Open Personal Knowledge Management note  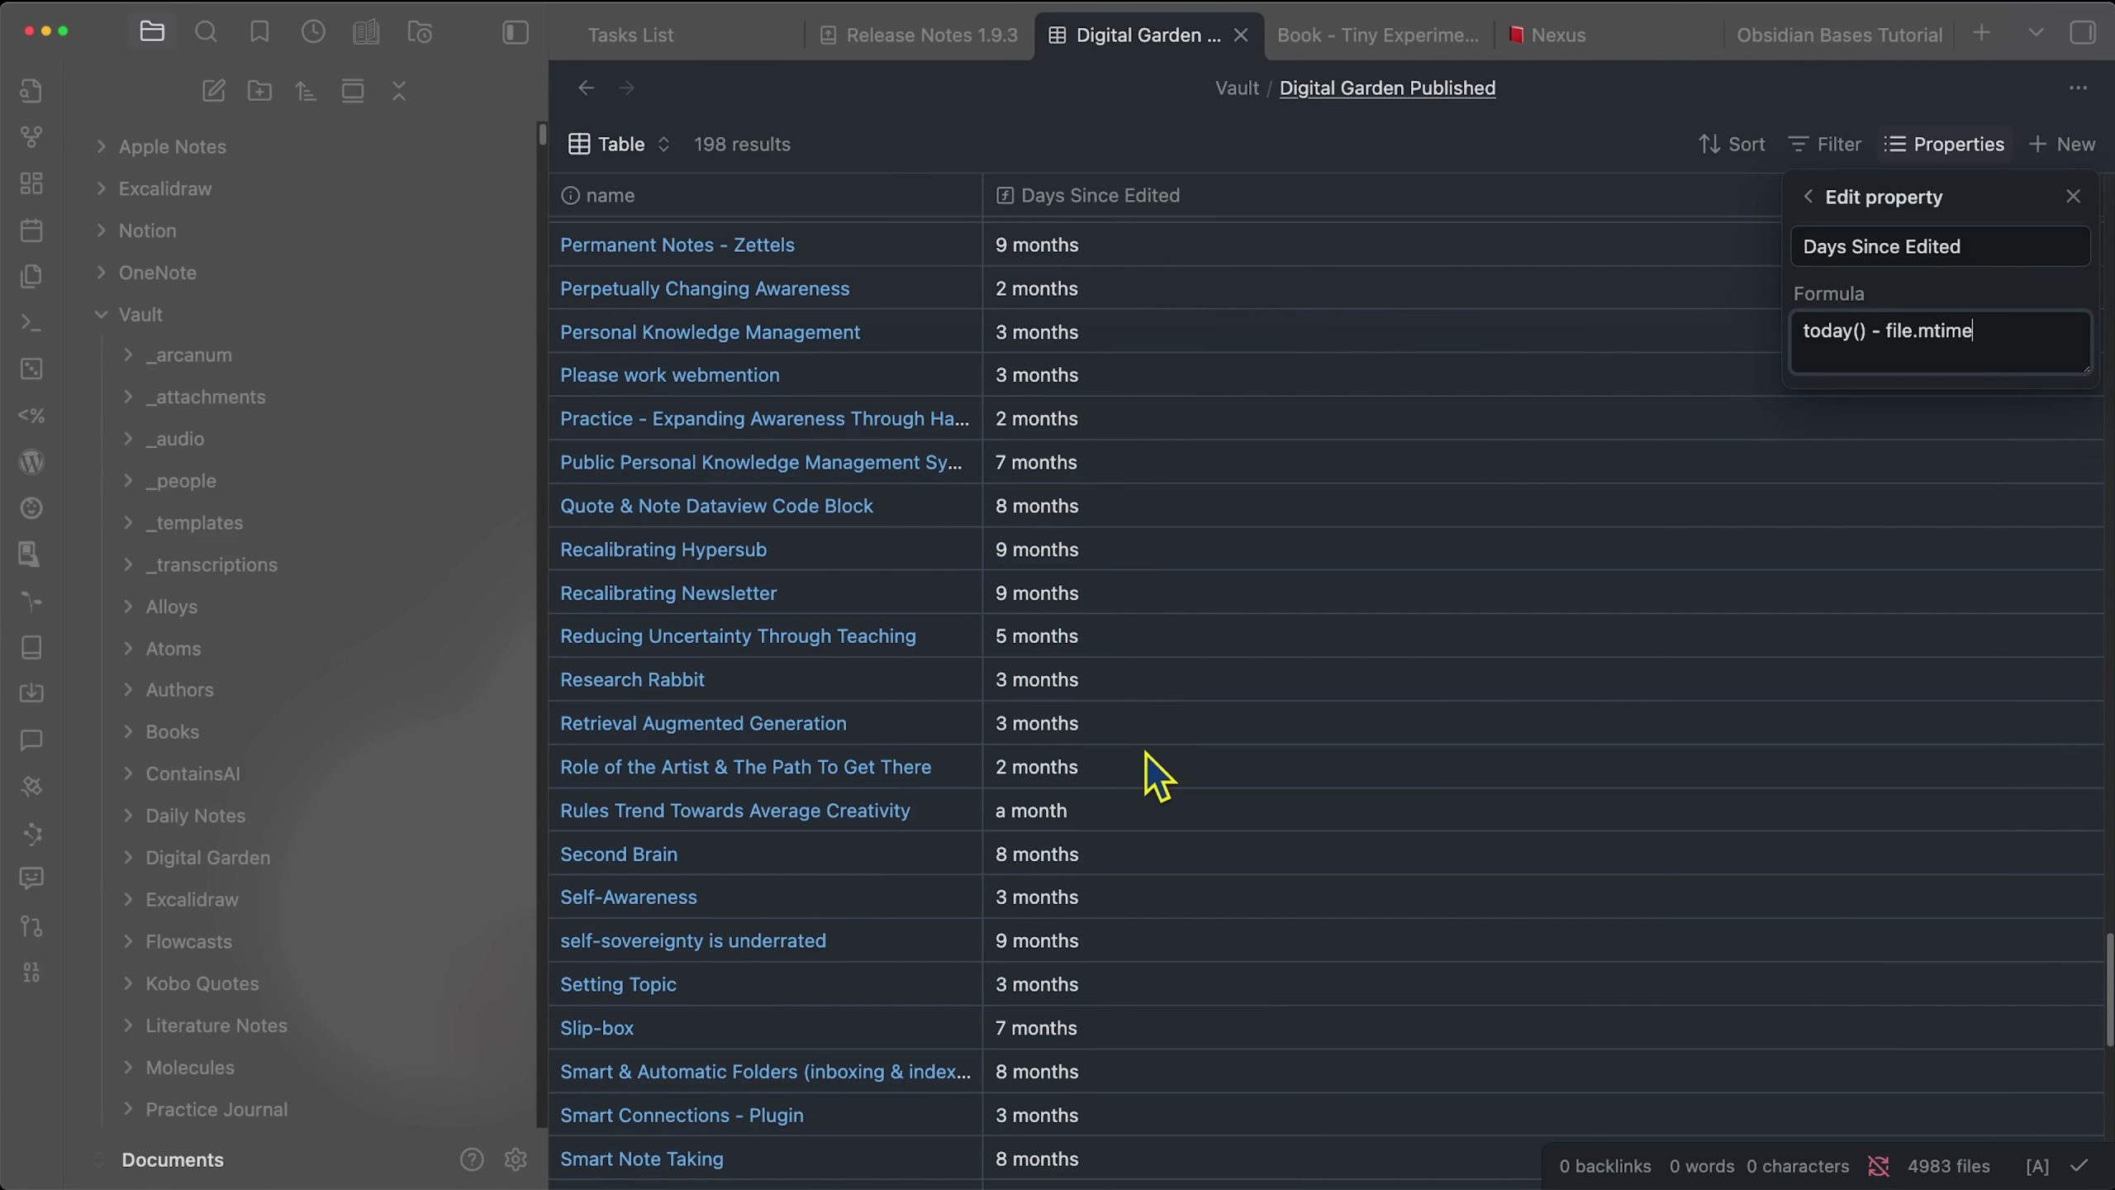click(x=710, y=332)
